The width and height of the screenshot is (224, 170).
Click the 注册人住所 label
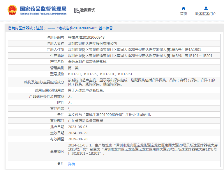[55, 50]
